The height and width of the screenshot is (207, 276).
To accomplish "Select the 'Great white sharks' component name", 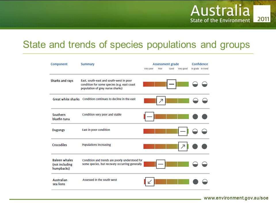I will pos(66,99).
